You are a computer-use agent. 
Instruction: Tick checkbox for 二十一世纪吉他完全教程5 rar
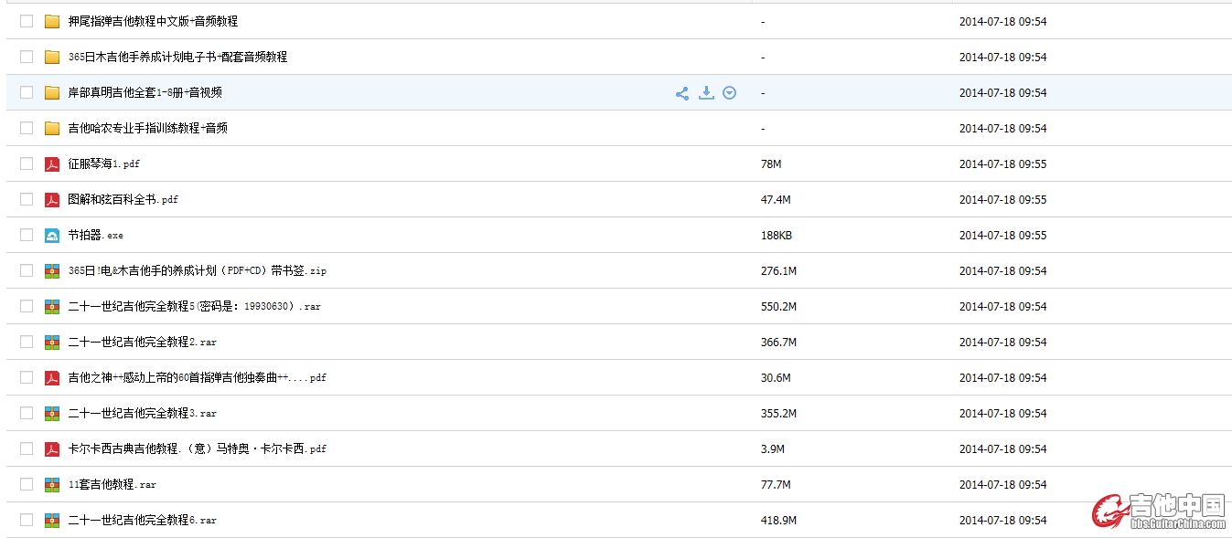[x=27, y=306]
